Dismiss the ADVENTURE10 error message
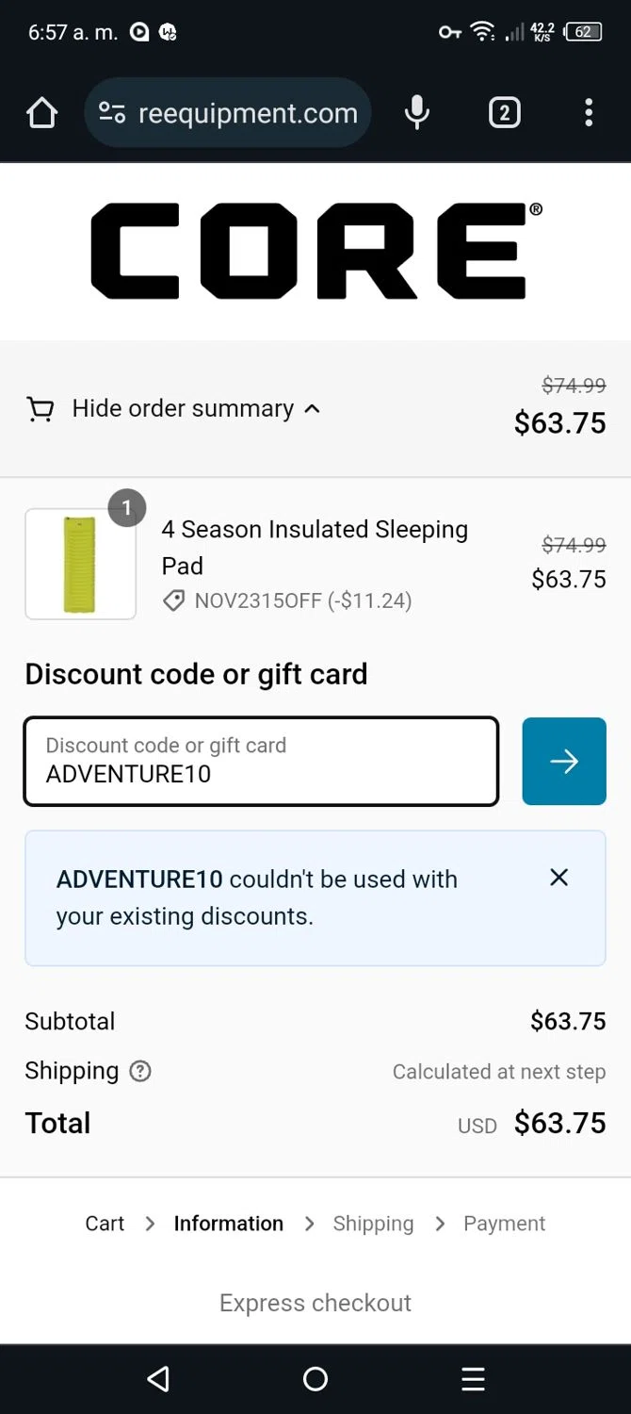Screen dimensions: 631x1414 click(558, 878)
